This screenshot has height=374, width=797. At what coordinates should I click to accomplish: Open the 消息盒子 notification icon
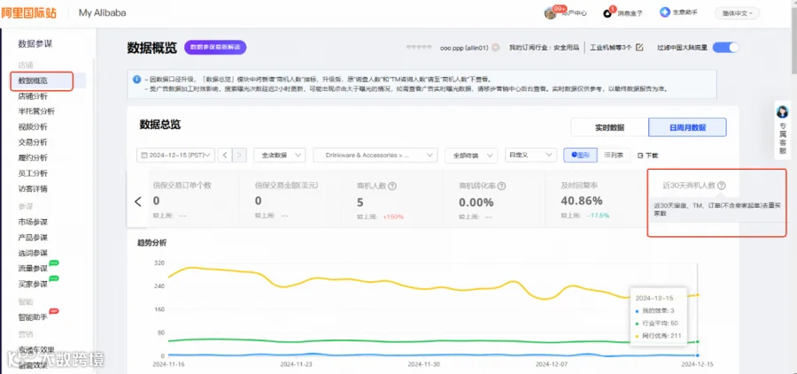(607, 12)
